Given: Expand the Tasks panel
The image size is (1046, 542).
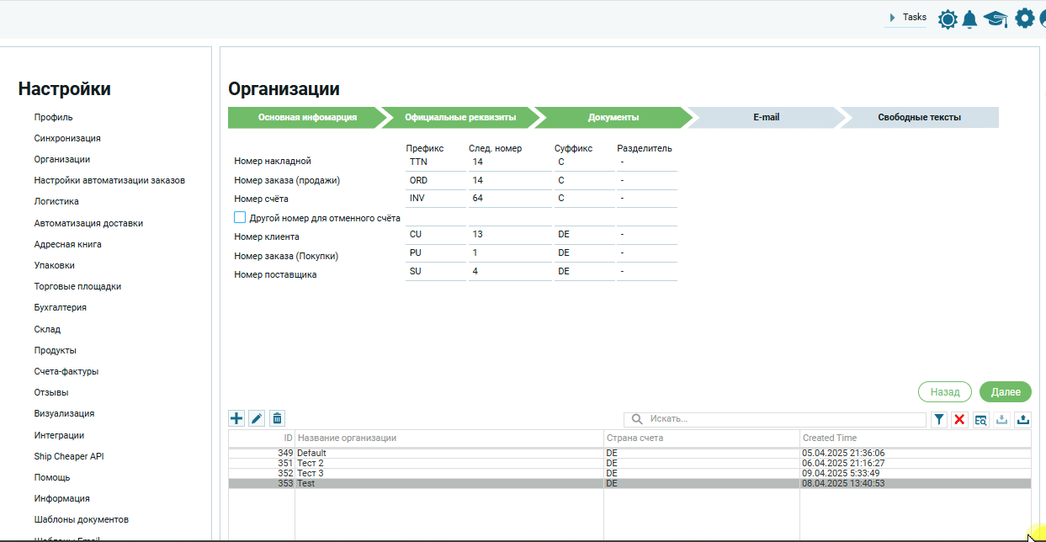Looking at the screenshot, I should tap(907, 17).
